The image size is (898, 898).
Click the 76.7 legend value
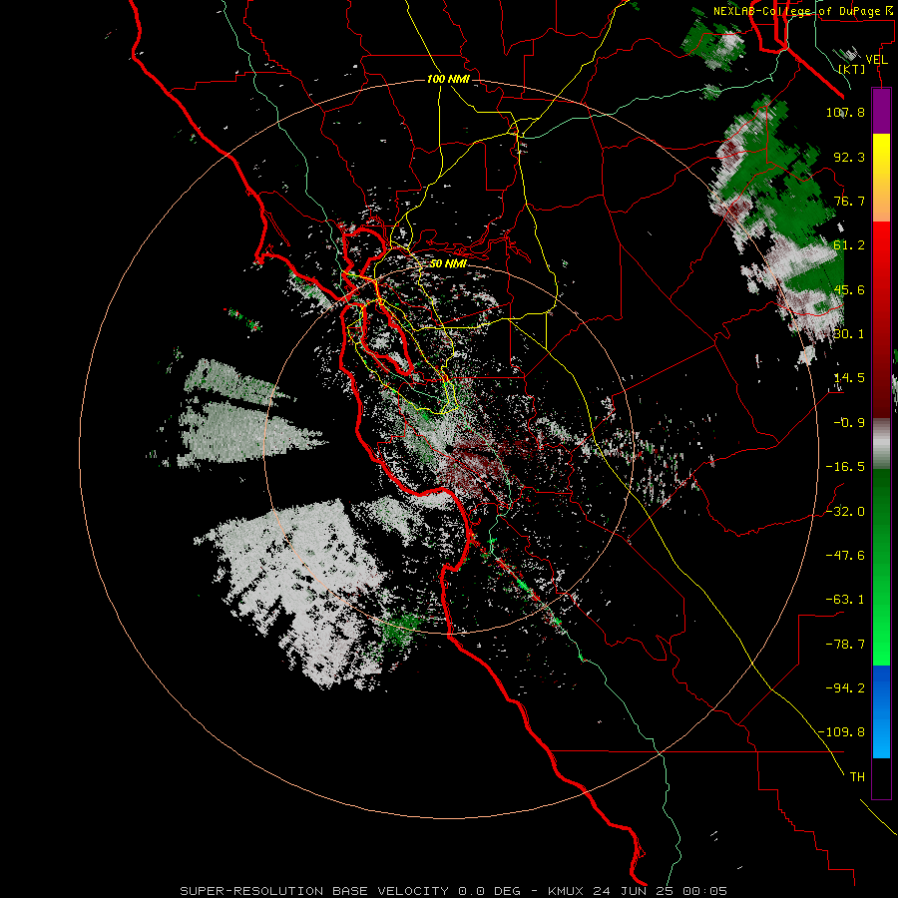[x=849, y=201]
